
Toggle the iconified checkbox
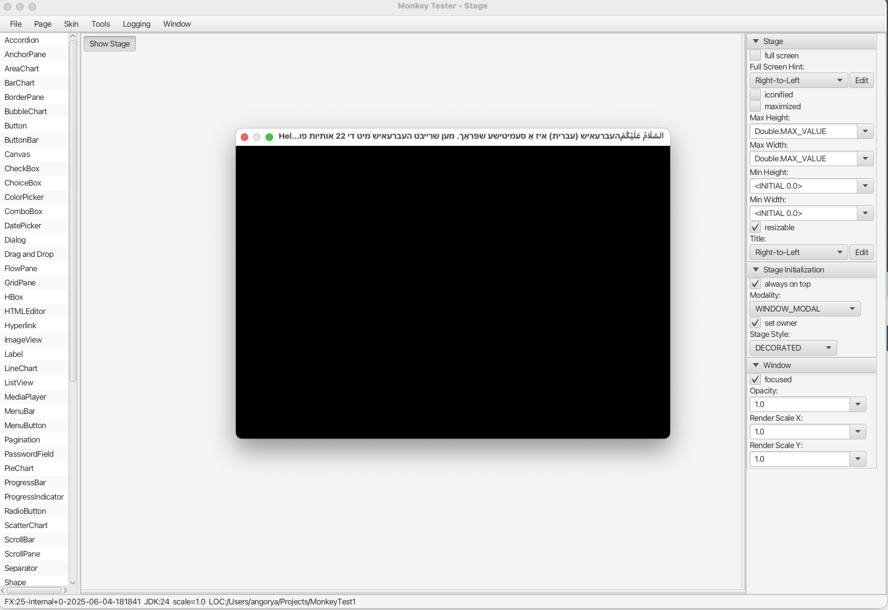click(755, 95)
